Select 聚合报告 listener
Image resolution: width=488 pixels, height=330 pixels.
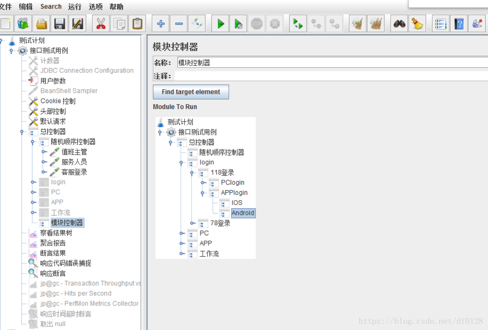(53, 243)
